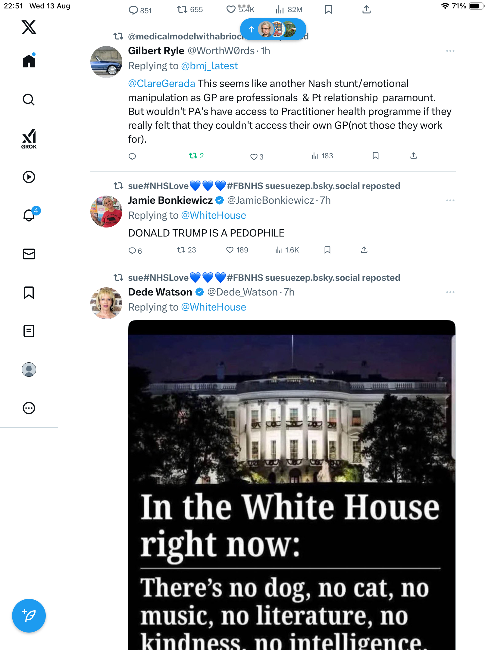Screen dimensions: 488x650
Task: Go to Home tab in the sidebar
Action: pyautogui.click(x=29, y=61)
